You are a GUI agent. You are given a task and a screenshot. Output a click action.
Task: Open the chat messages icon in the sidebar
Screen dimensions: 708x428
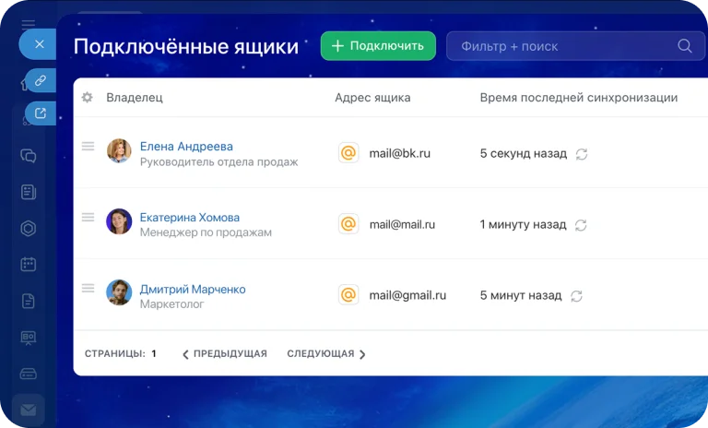tap(29, 156)
